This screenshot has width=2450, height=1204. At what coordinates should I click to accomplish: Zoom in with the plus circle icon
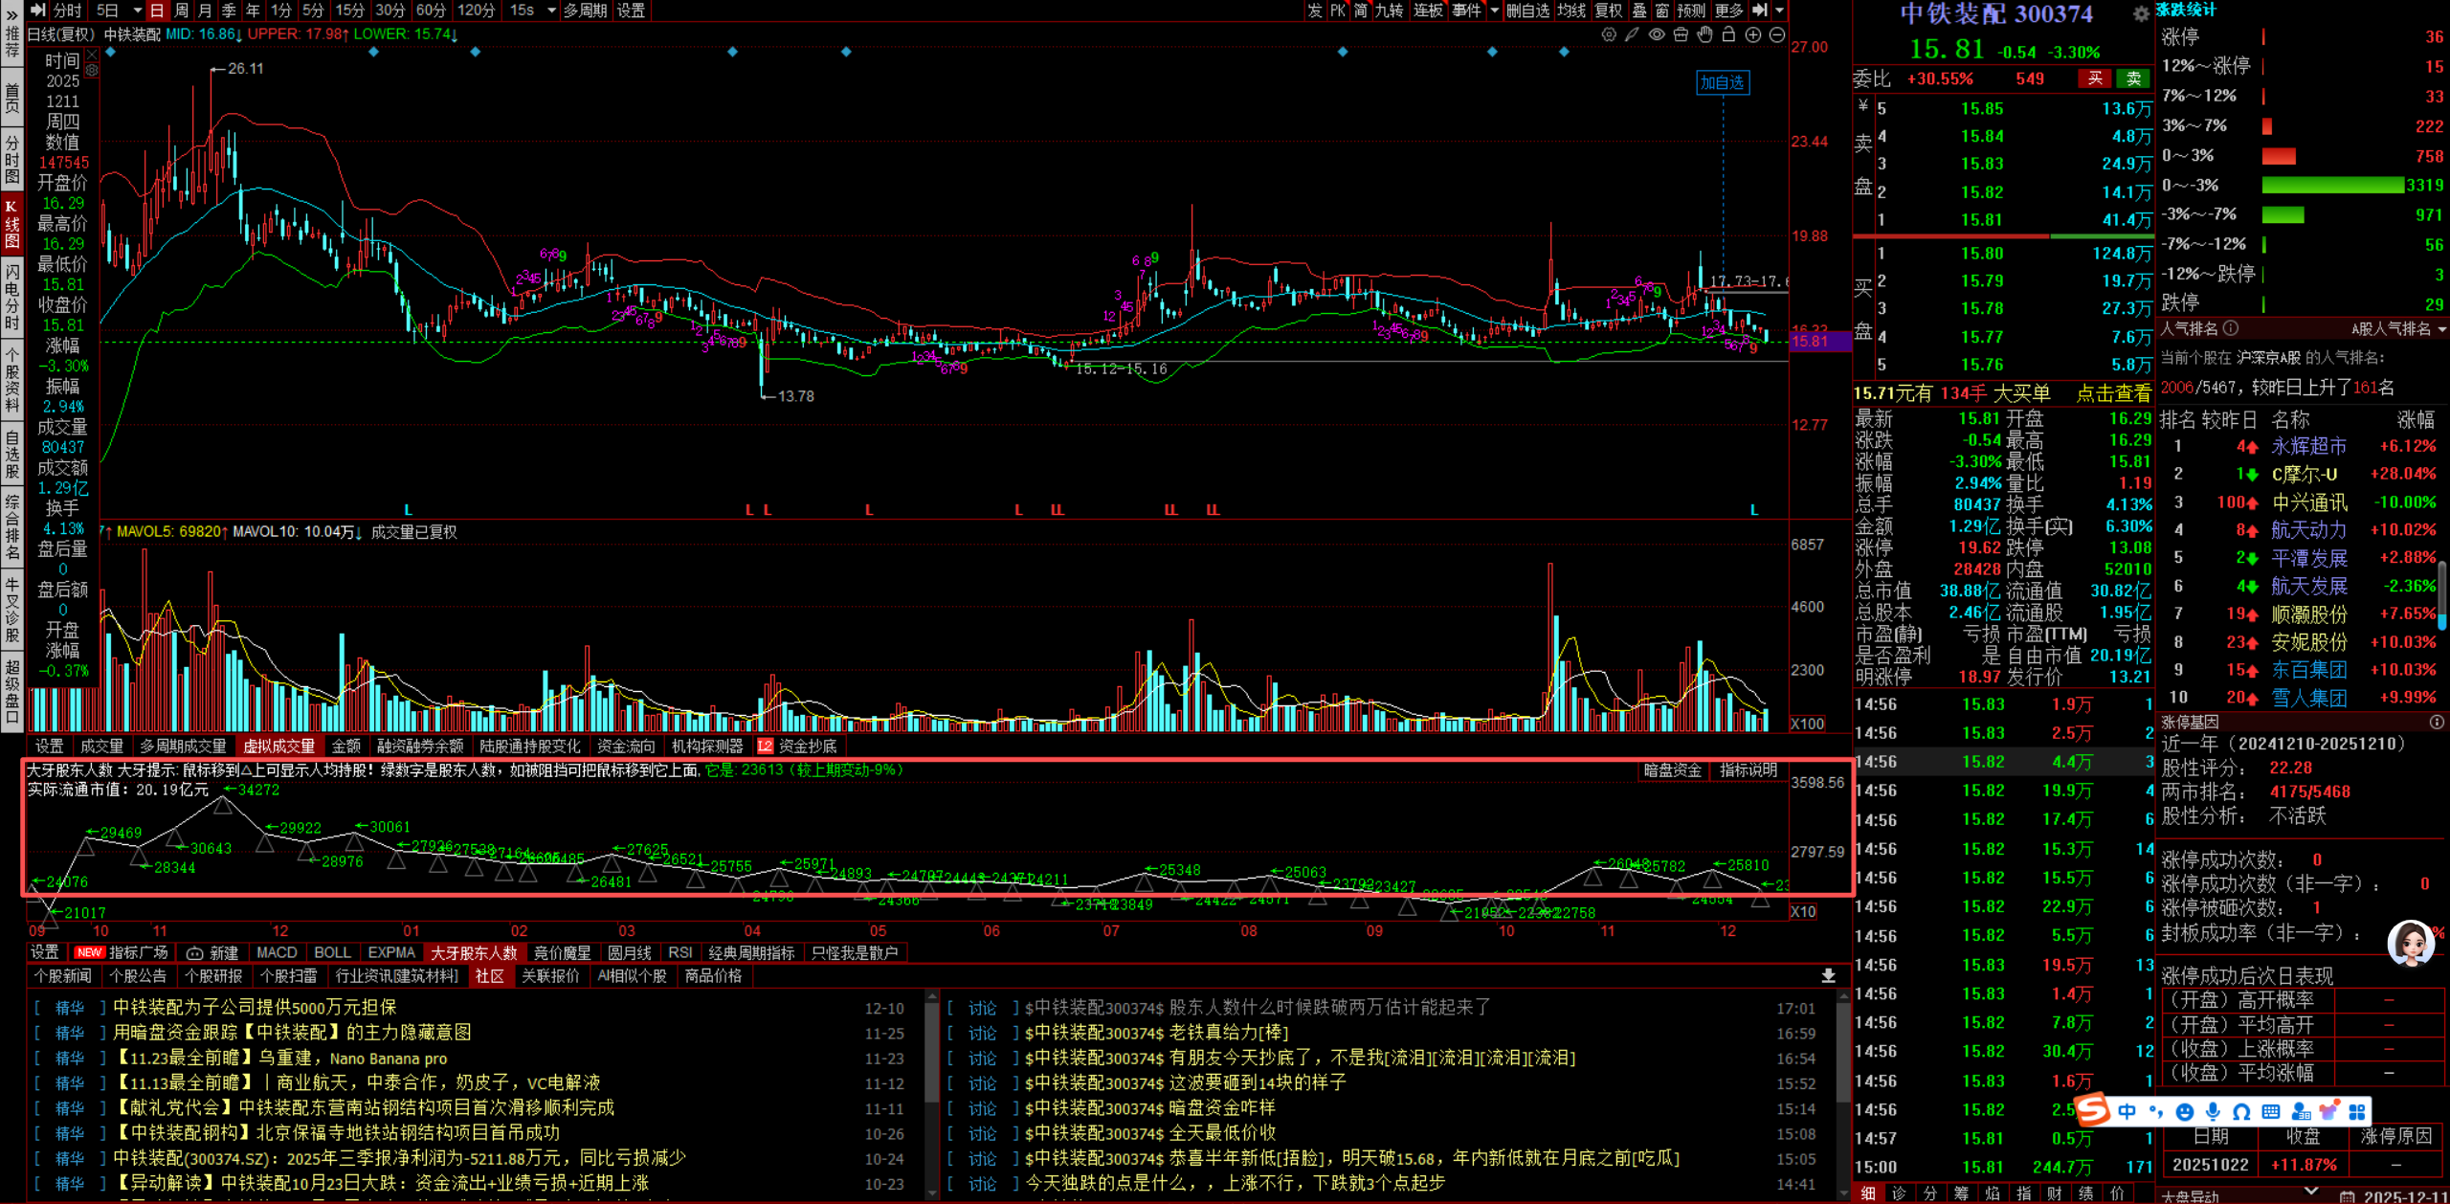(x=1753, y=35)
